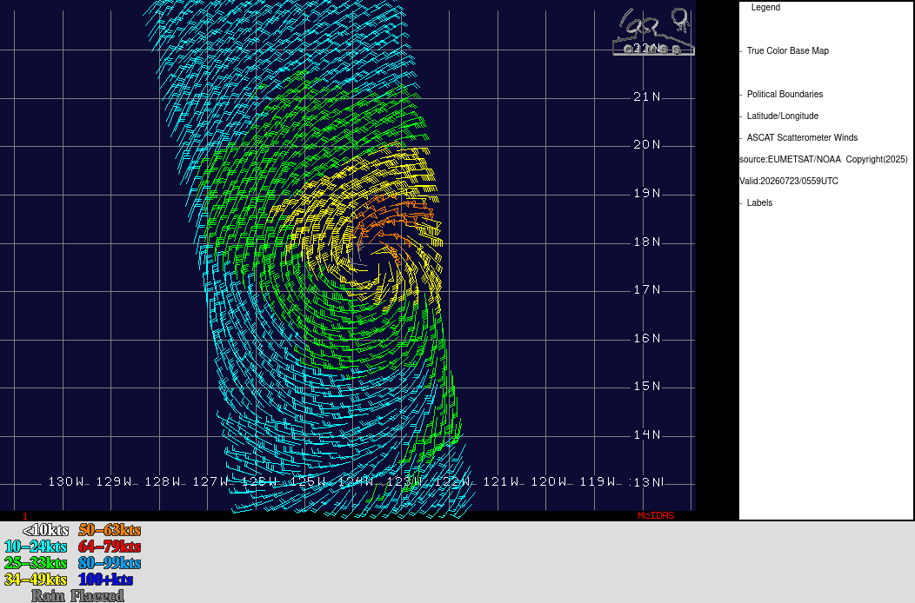915x603 pixels.
Task: Click the 14 N latitude label
Action: point(647,434)
